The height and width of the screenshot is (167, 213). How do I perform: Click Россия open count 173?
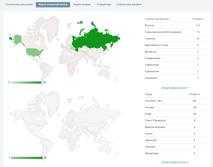(198, 25)
